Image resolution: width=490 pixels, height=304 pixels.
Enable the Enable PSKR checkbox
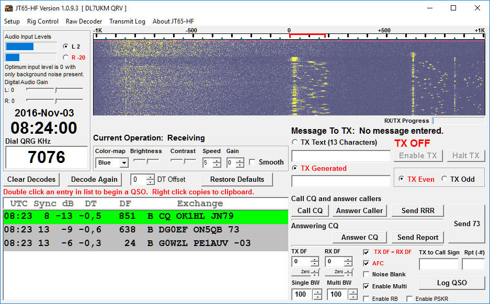tap(409, 299)
